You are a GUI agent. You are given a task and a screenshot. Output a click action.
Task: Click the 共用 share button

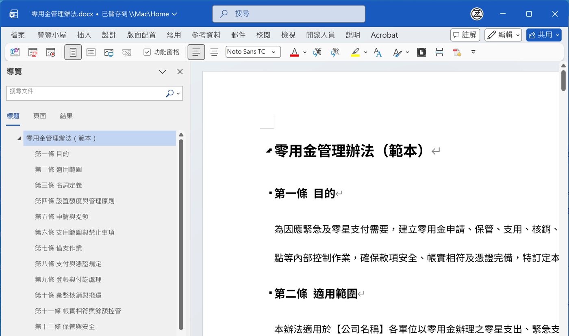tap(544, 35)
